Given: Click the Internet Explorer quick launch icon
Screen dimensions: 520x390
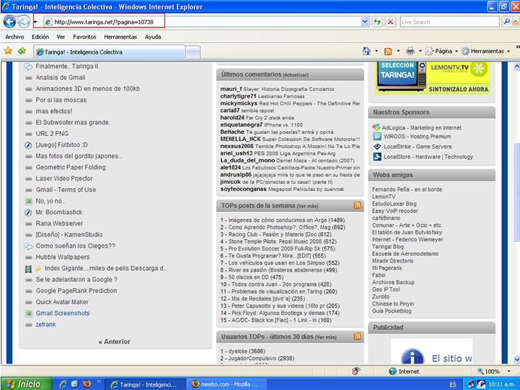Looking at the screenshot, I should click(63, 384).
